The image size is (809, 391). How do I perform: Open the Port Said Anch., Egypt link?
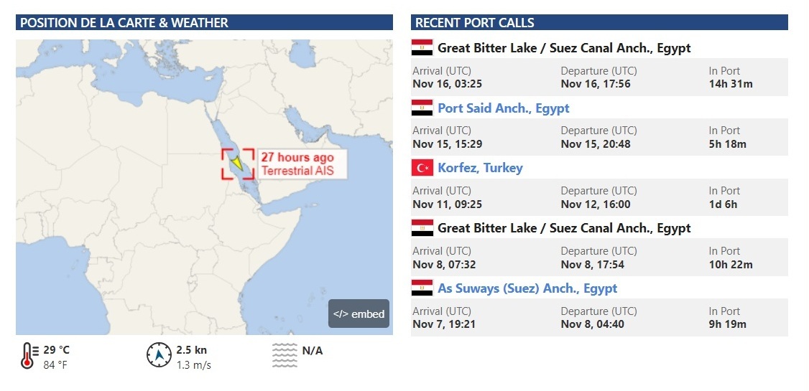click(x=503, y=108)
